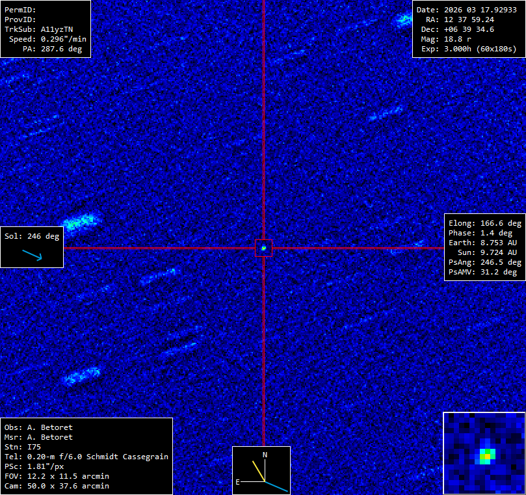
Task: Click the Sol: 246 deg label
Action: pyautogui.click(x=31, y=236)
